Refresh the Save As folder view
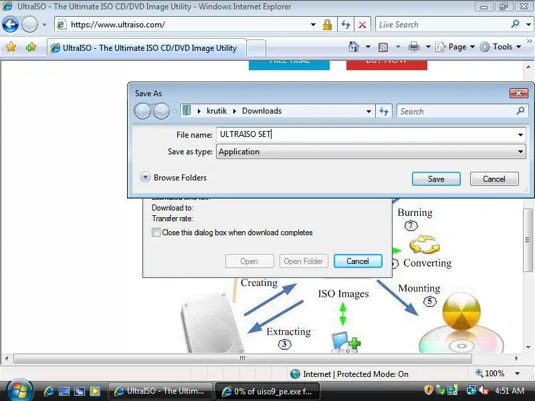 pyautogui.click(x=384, y=111)
